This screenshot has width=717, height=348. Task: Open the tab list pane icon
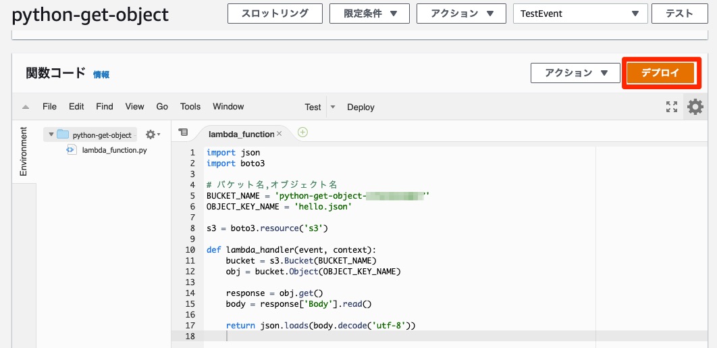click(183, 134)
